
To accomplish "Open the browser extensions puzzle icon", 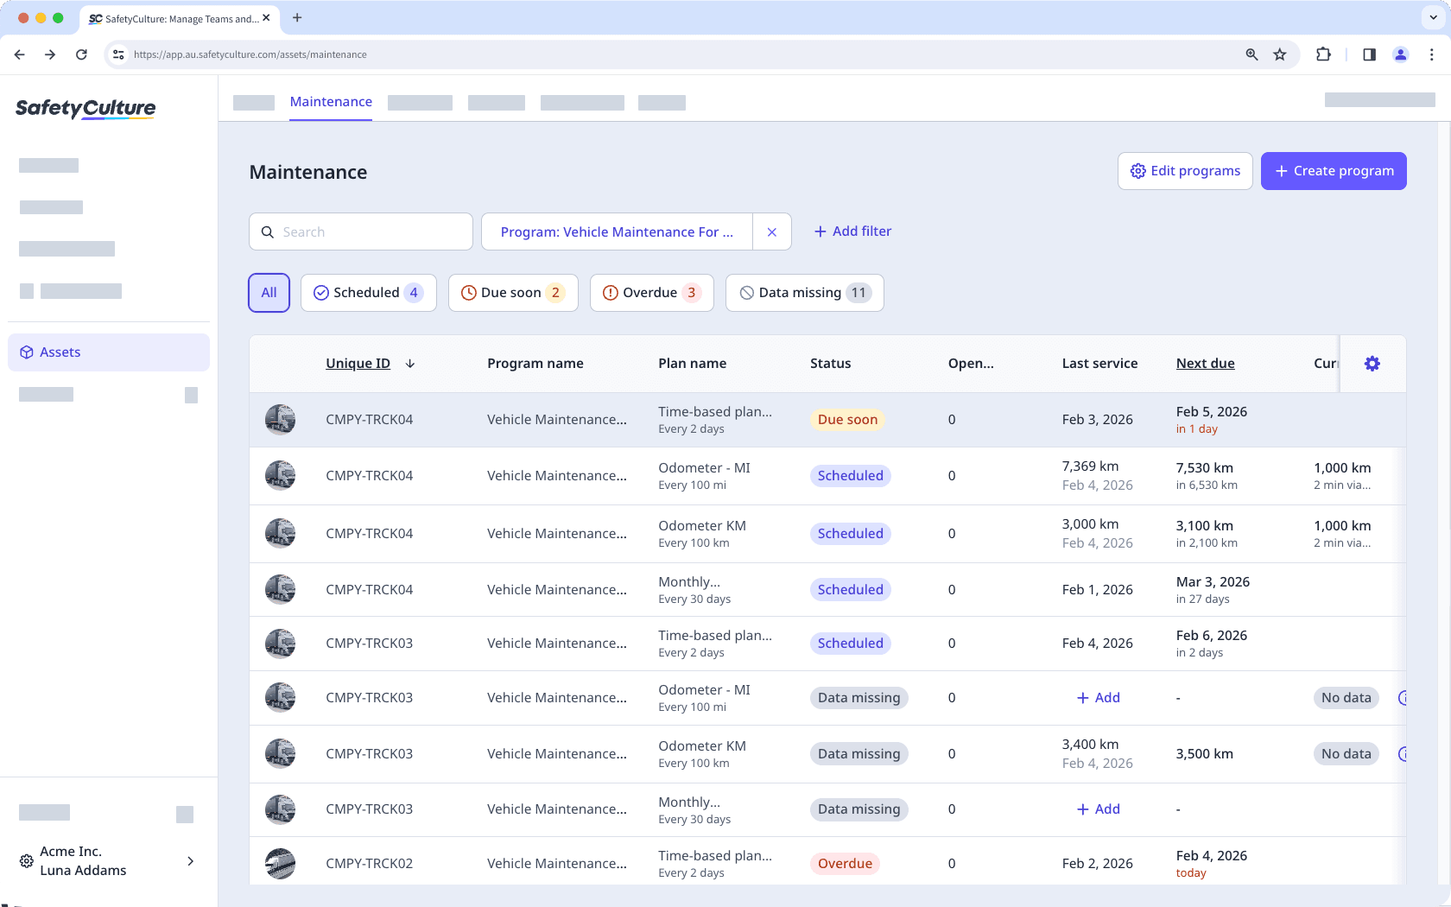I will pos(1323,54).
